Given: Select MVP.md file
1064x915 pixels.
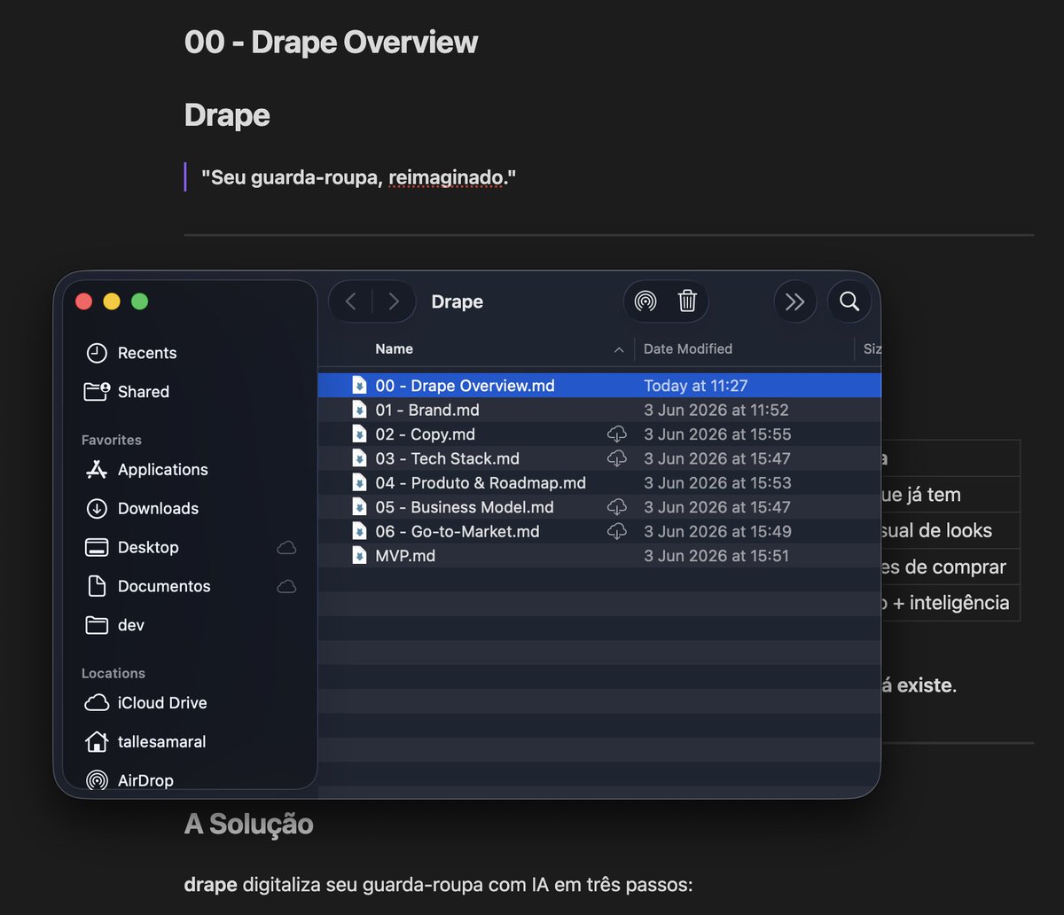Looking at the screenshot, I should point(599,556).
